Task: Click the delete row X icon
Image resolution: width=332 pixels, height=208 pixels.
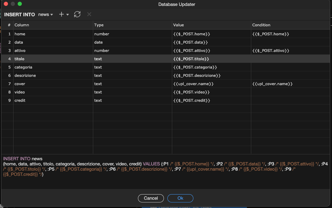Action: pos(89,15)
